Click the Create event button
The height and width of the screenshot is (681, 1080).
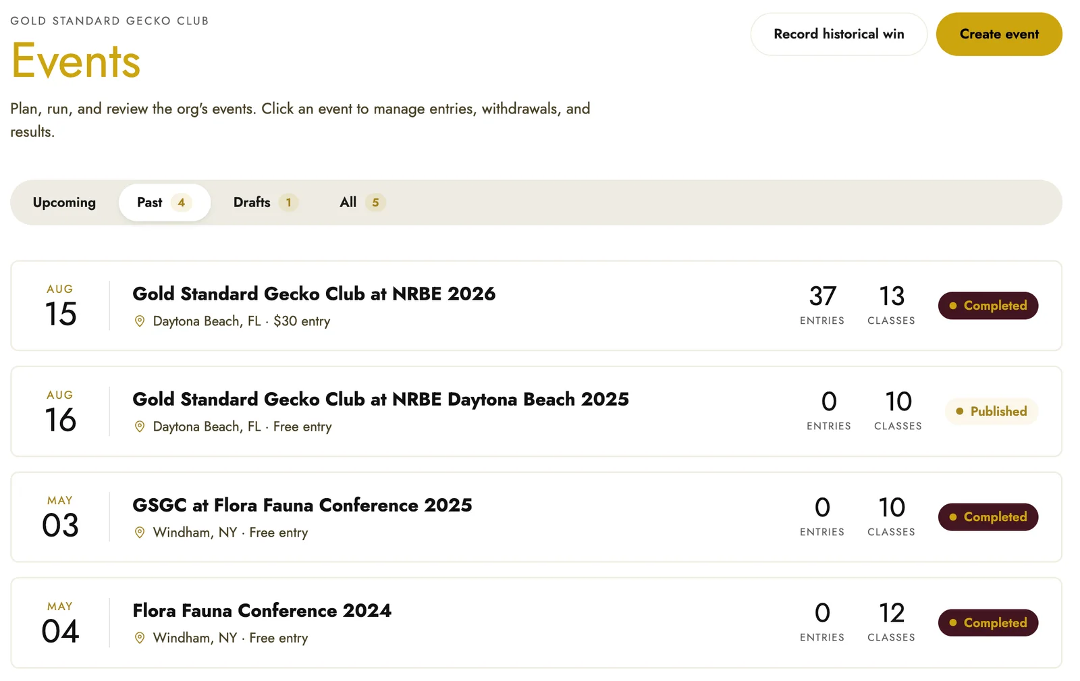pos(999,34)
